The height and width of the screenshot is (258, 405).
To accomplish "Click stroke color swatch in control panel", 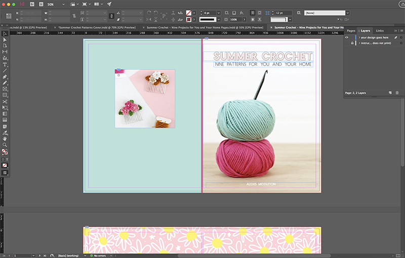I will (x=189, y=19).
